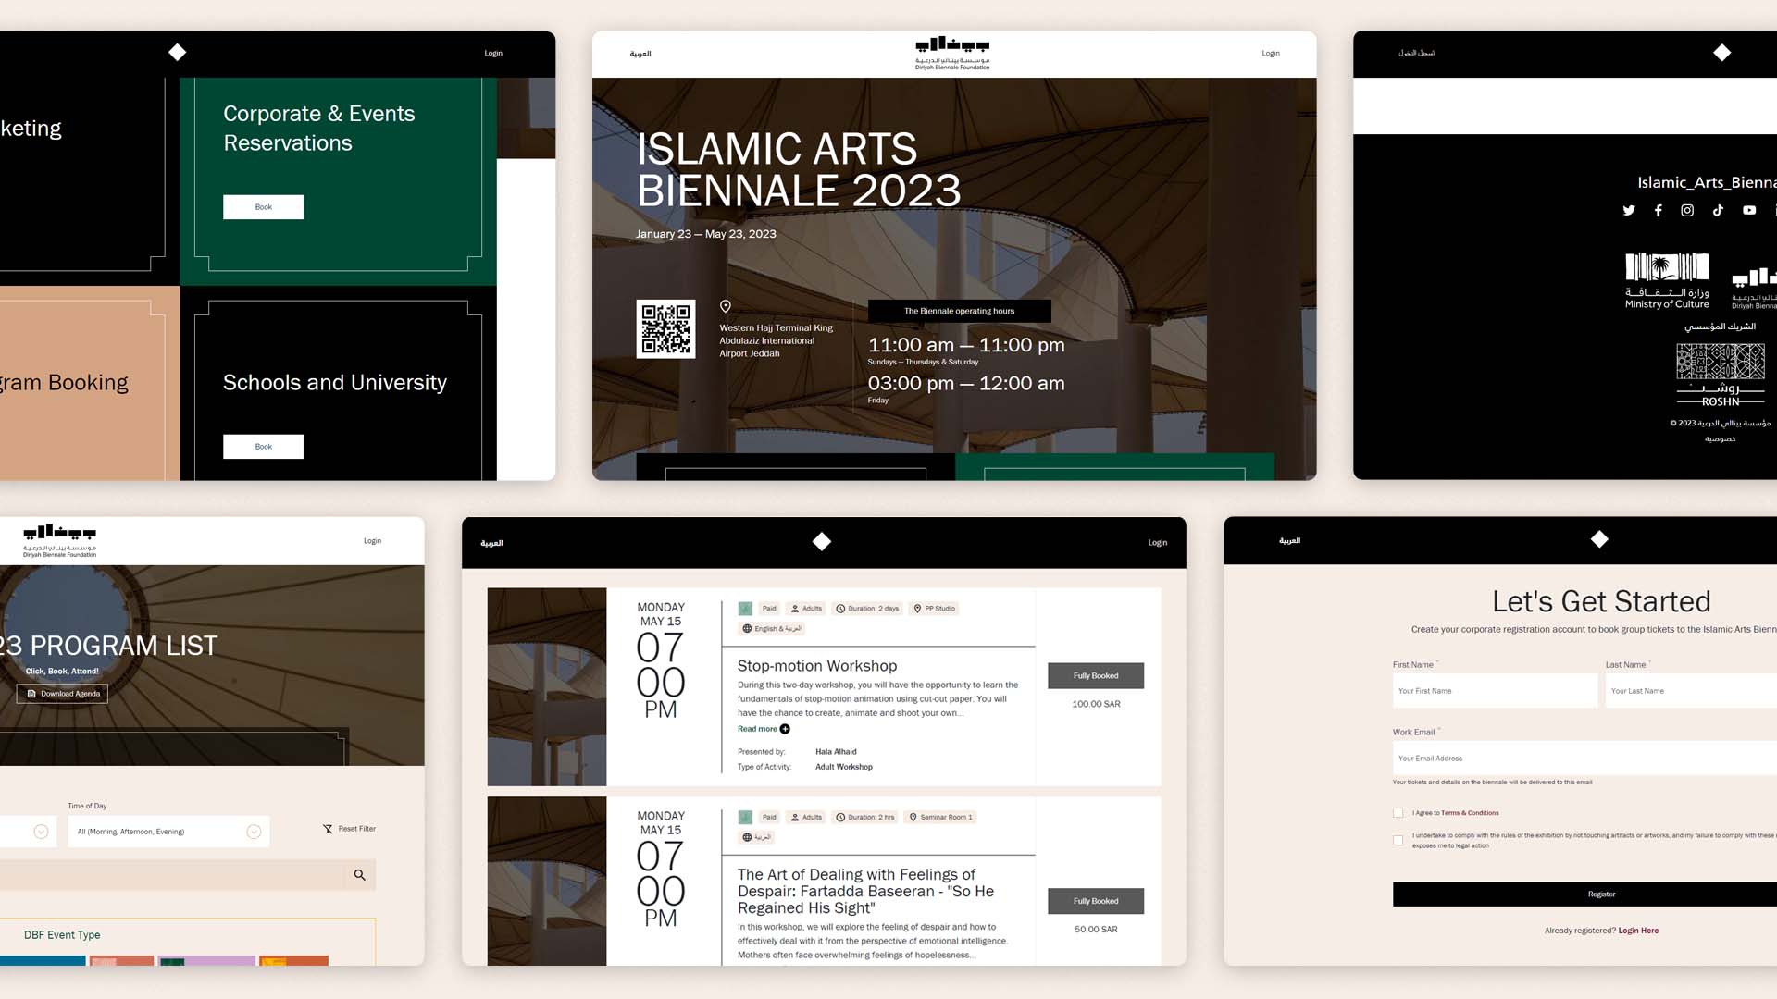This screenshot has height=999, width=1777.
Task: Expand the cut-off dropdown left of Time of Day
Action: click(28, 832)
